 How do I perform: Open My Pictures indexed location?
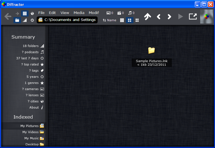tap(29, 126)
